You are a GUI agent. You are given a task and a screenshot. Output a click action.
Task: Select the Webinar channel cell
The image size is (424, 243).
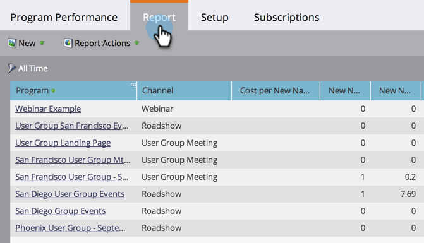157,109
